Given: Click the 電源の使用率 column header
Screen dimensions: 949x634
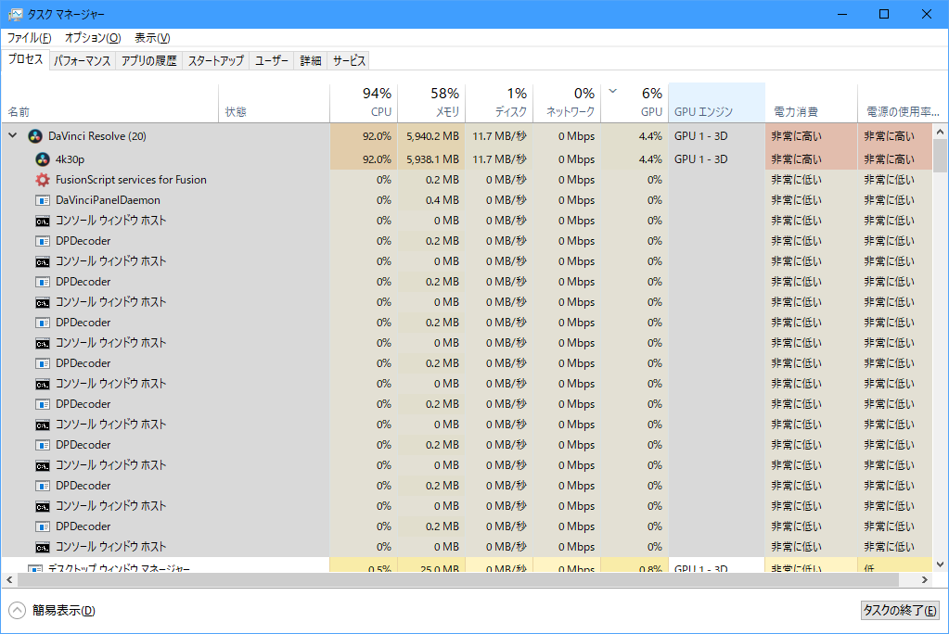Looking at the screenshot, I should tap(902, 103).
